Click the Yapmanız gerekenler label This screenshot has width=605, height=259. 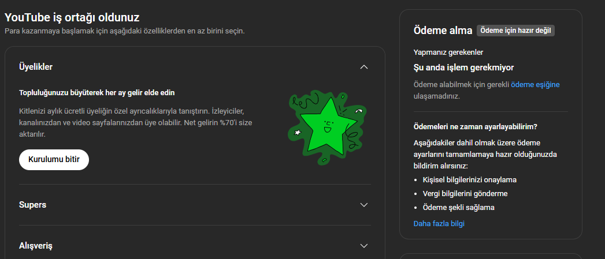coord(448,52)
